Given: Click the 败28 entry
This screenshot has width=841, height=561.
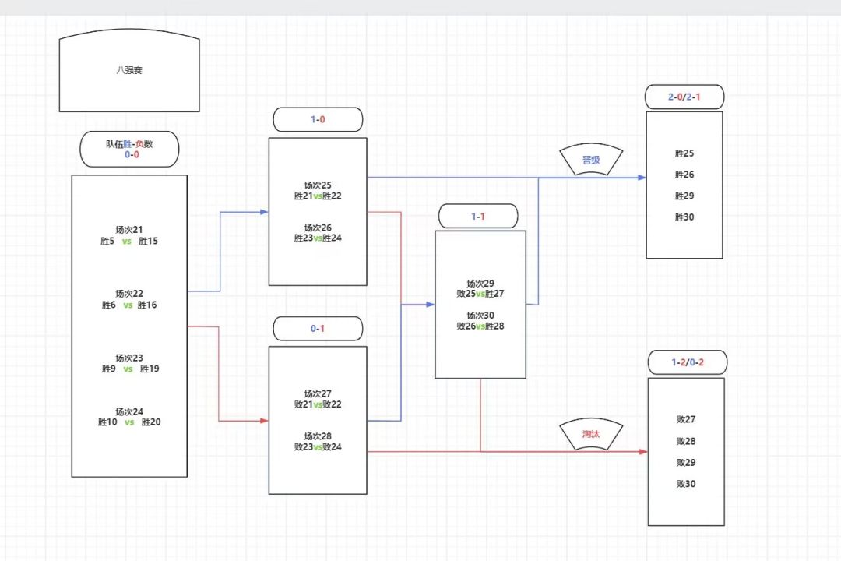Looking at the screenshot, I should coord(686,441).
